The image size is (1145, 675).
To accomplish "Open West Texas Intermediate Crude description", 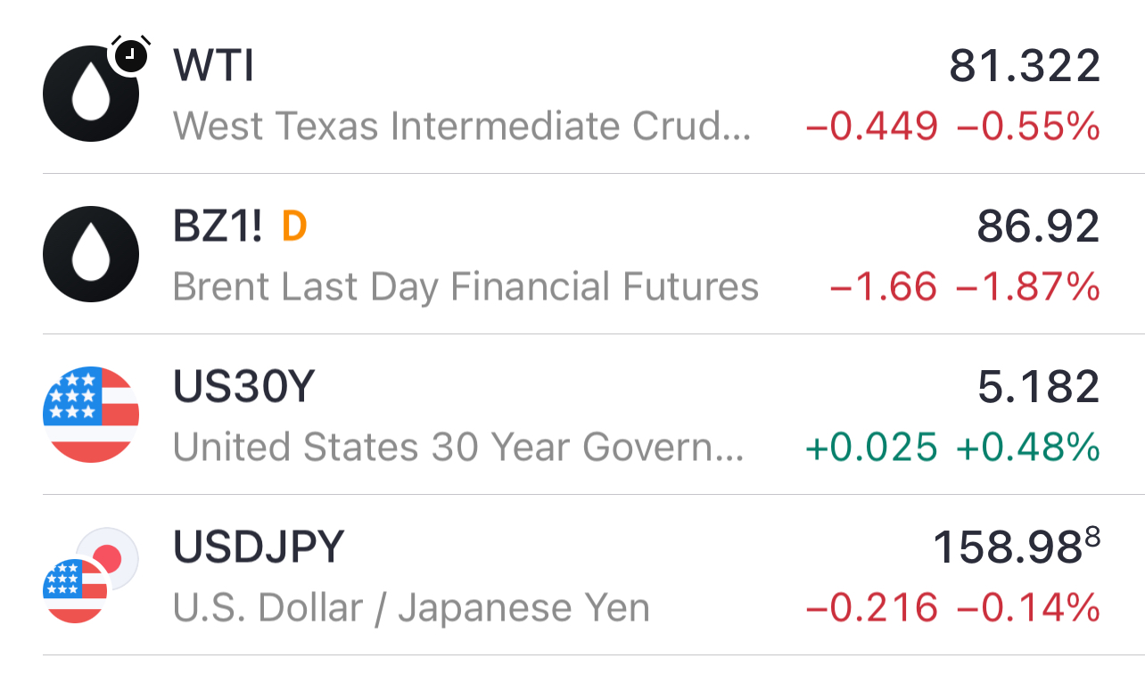I will [x=462, y=127].
